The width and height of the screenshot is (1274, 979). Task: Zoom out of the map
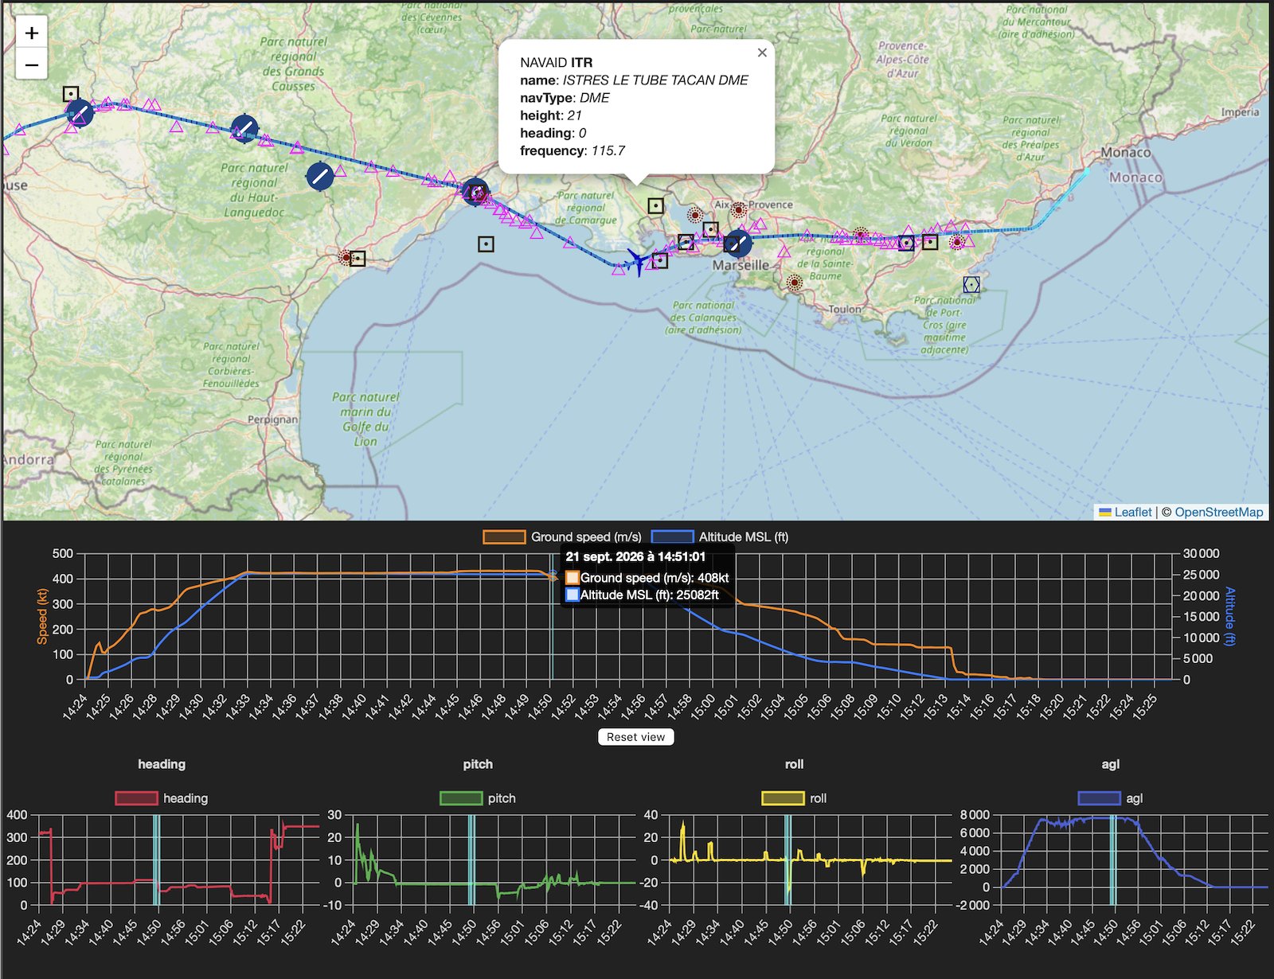[x=32, y=64]
